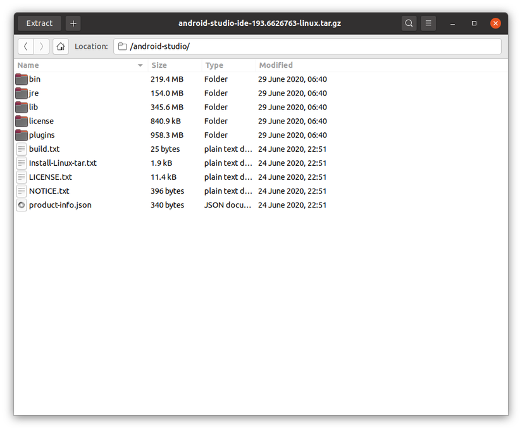Image resolution: width=522 pixels, height=431 pixels.
Task: Sort by the Name column header
Action: pyautogui.click(x=81, y=65)
